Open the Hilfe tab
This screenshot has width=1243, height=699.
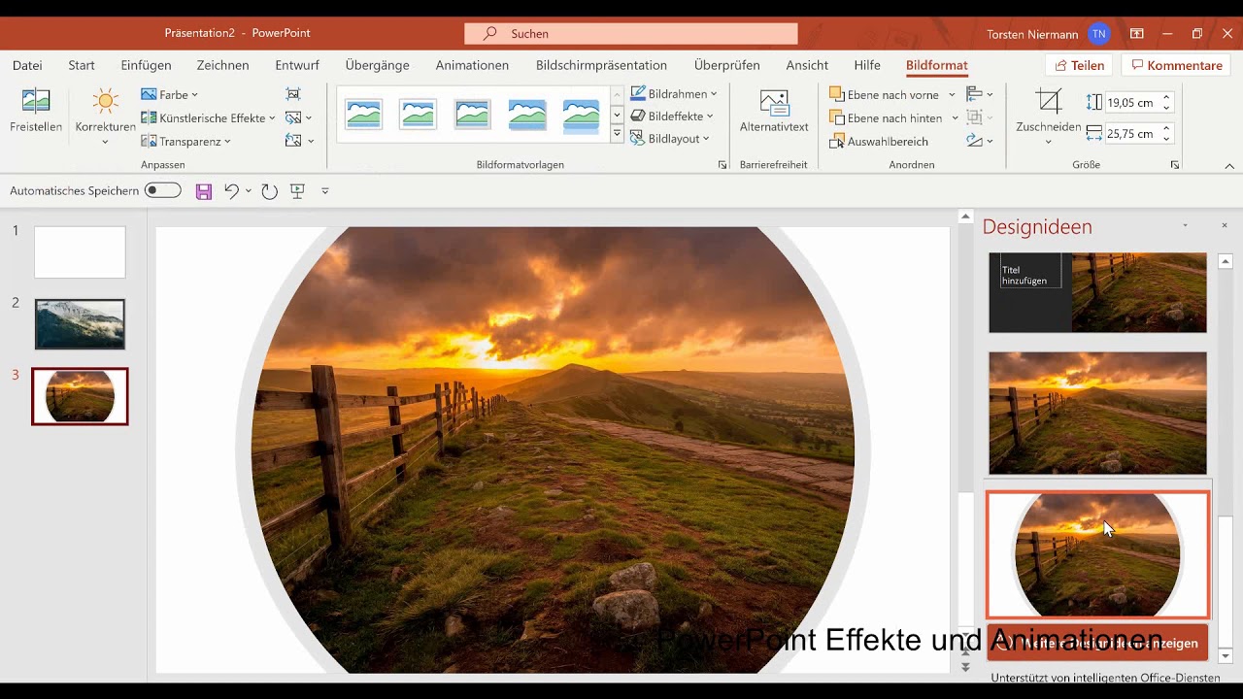(867, 65)
